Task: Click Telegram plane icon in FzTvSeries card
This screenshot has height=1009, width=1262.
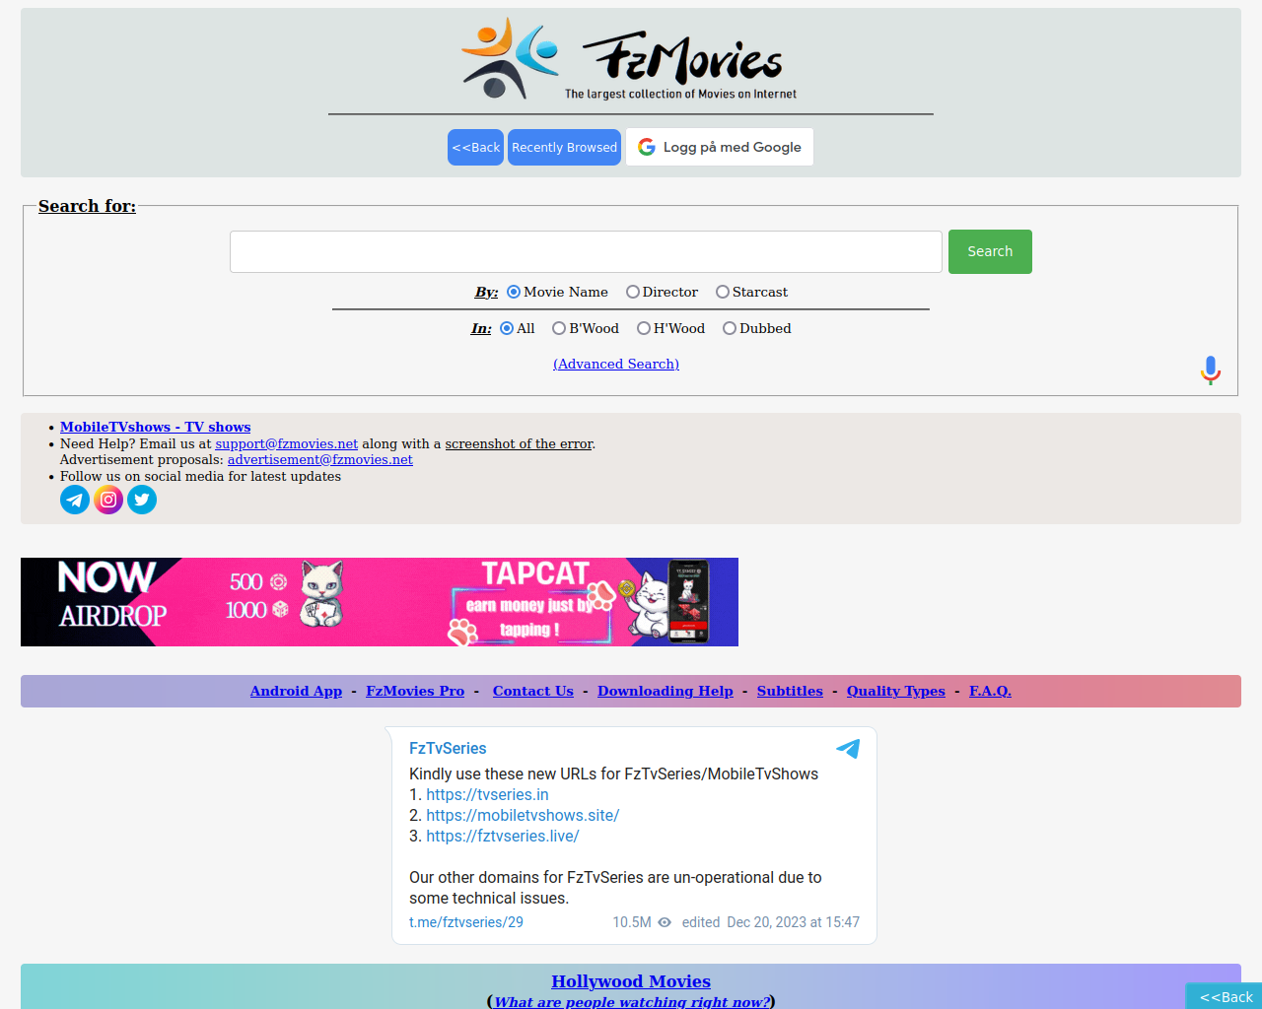Action: [x=848, y=749]
